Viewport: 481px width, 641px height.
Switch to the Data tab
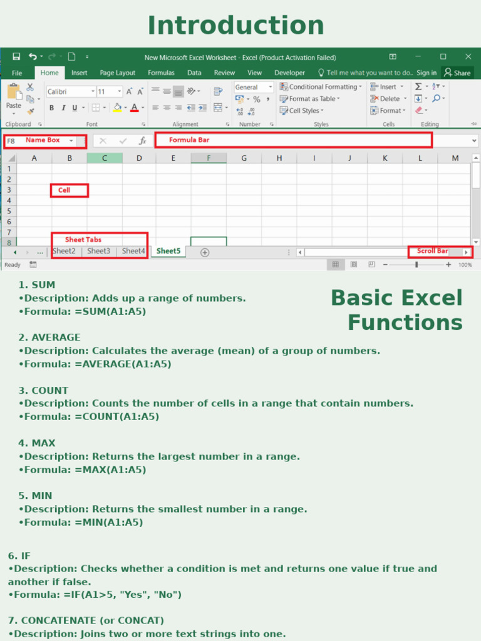pyautogui.click(x=194, y=73)
